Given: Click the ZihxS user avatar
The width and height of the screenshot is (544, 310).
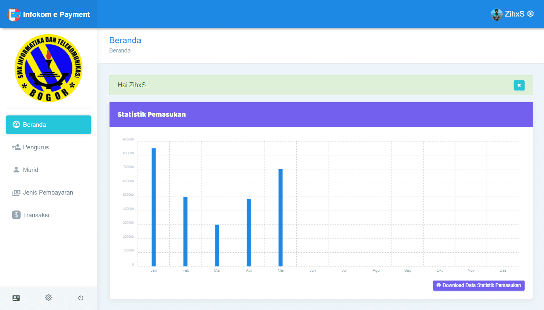Looking at the screenshot, I should click(496, 14).
